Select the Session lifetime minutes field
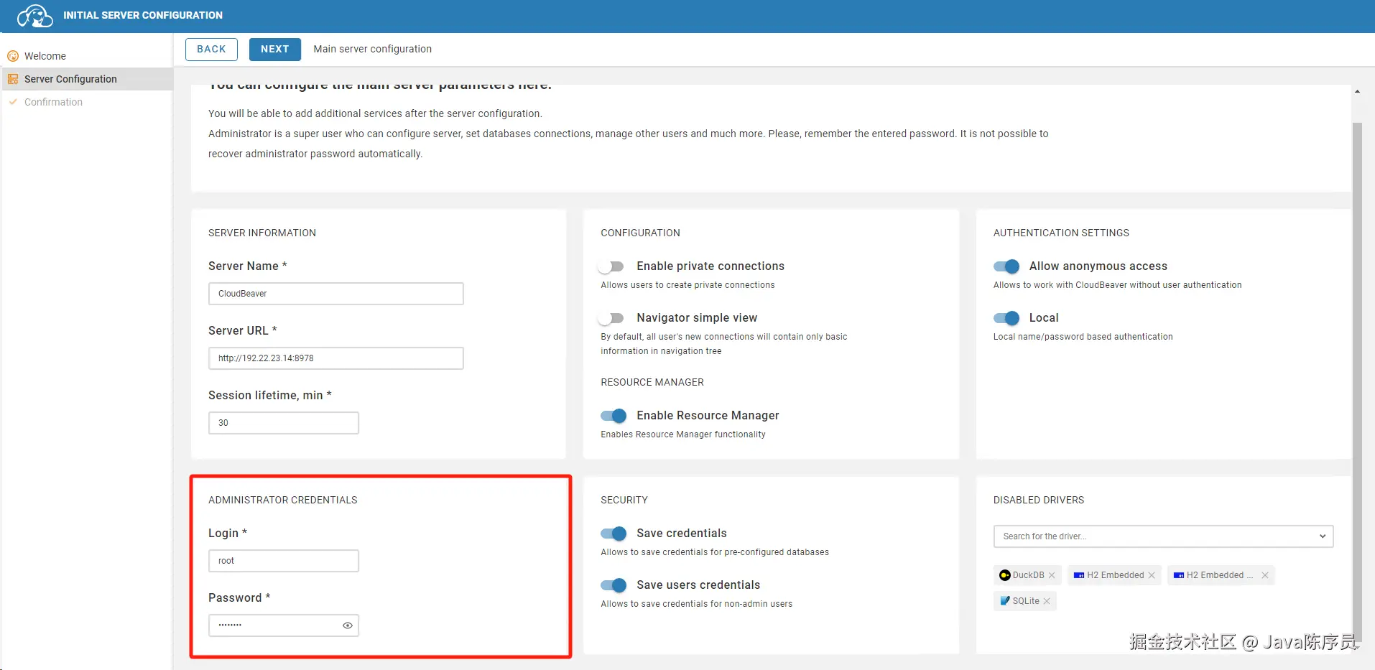Image resolution: width=1375 pixels, height=670 pixels. point(283,423)
